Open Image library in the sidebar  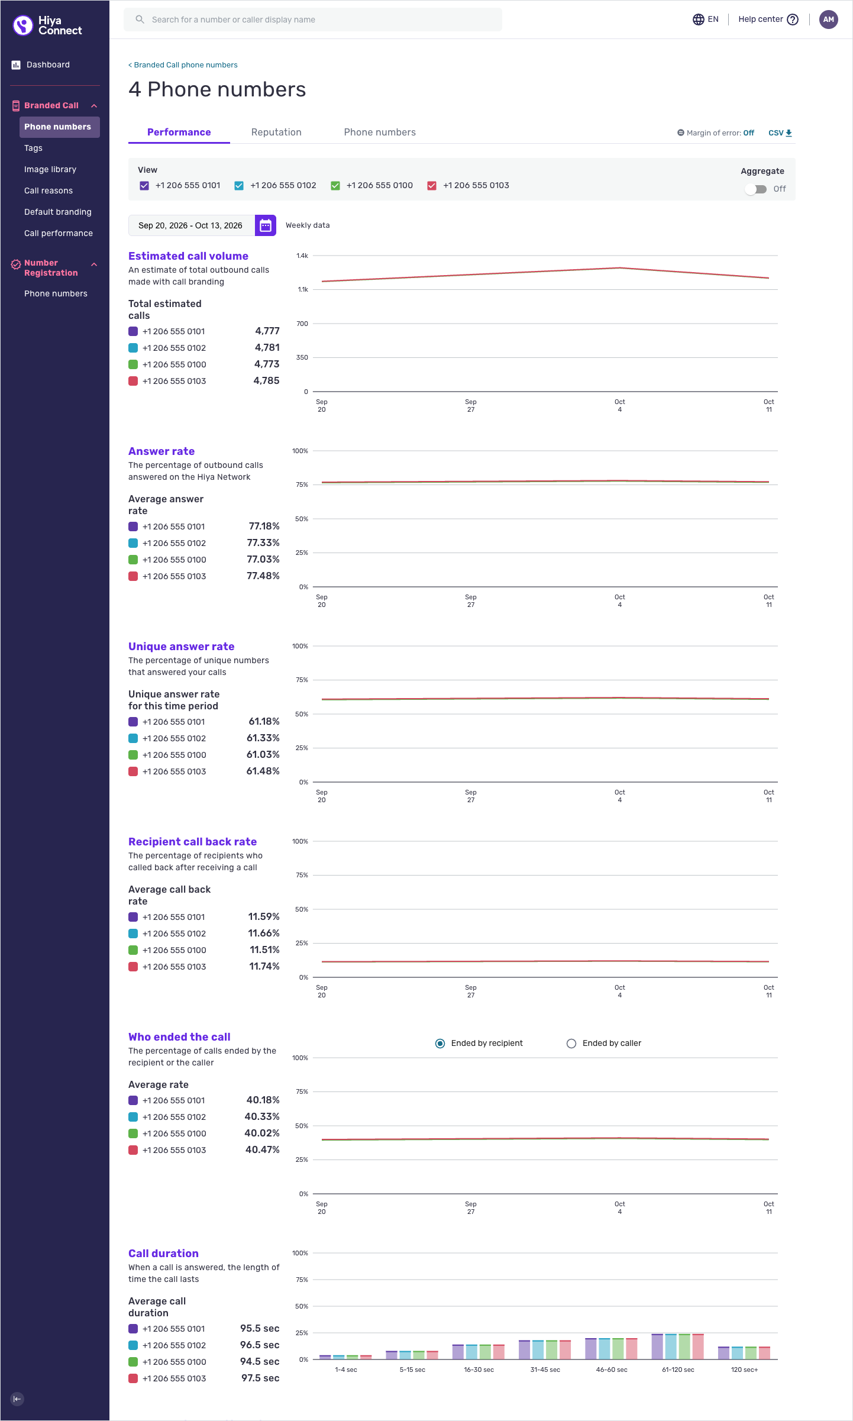click(50, 170)
